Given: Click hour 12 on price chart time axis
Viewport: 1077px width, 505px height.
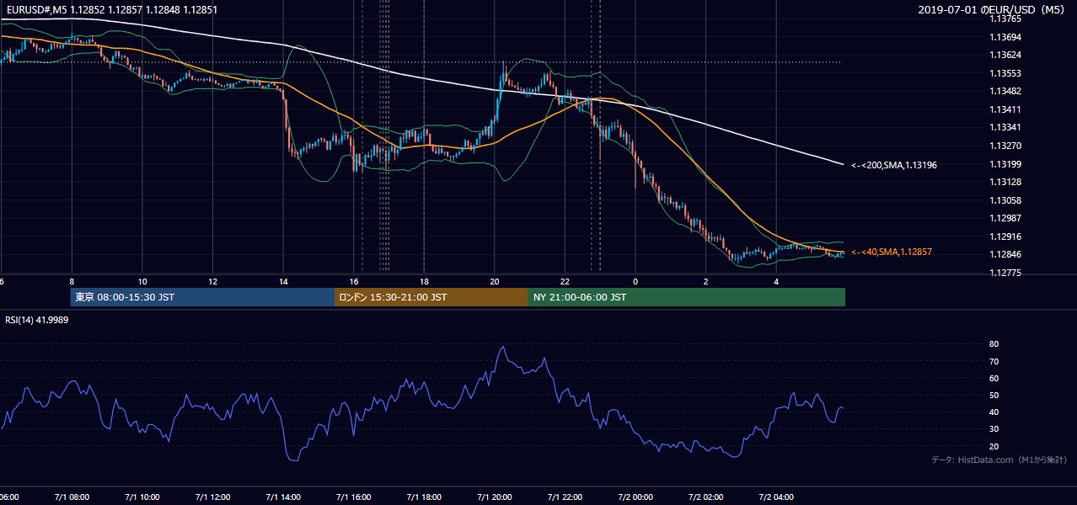Looking at the screenshot, I should 213,281.
